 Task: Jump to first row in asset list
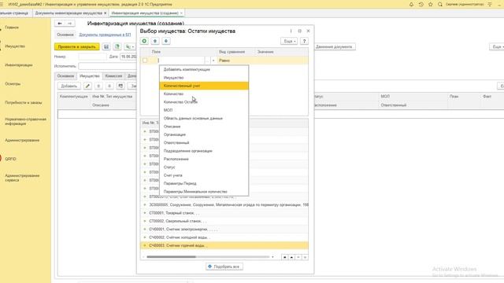click(284, 257)
